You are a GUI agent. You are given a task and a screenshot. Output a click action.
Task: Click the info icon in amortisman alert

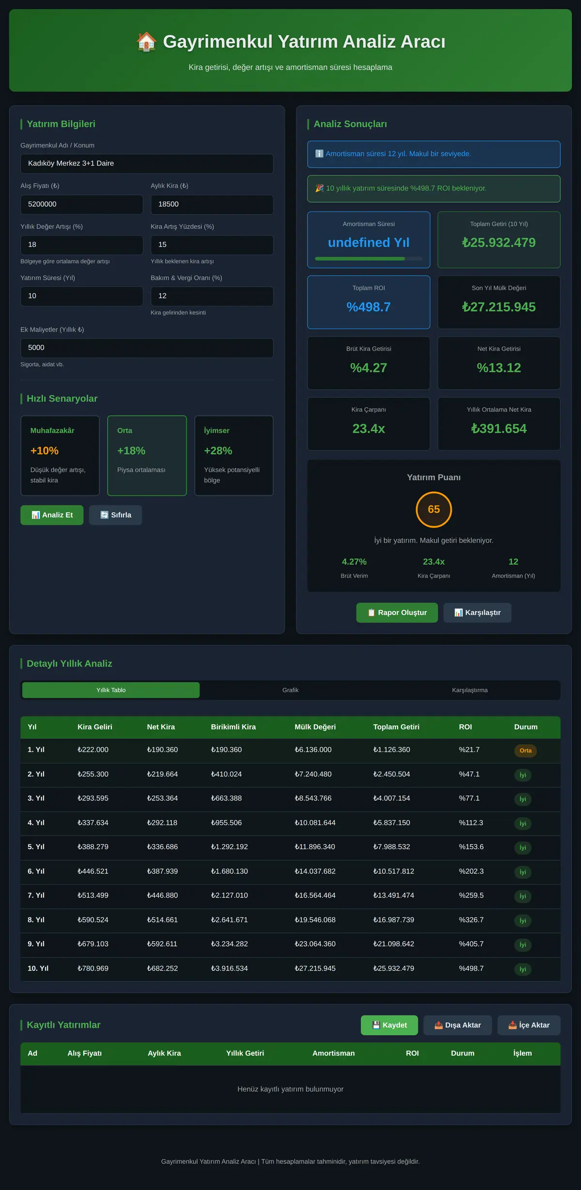coord(319,153)
